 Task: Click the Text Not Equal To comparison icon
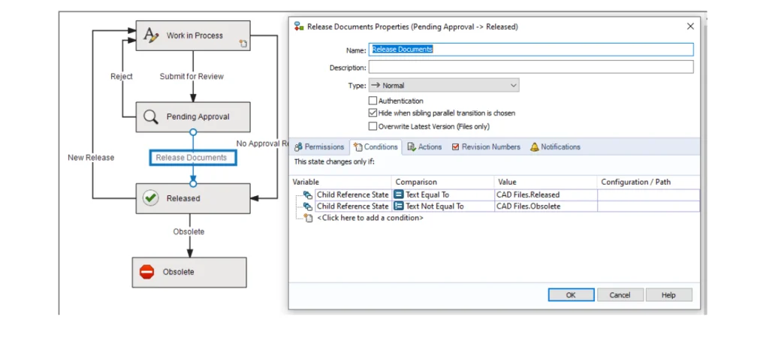[399, 206]
